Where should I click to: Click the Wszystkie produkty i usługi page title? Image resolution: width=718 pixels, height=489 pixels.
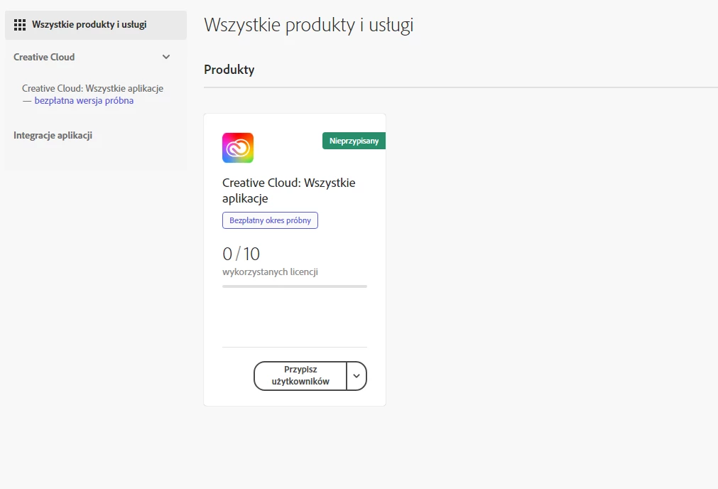[309, 25]
